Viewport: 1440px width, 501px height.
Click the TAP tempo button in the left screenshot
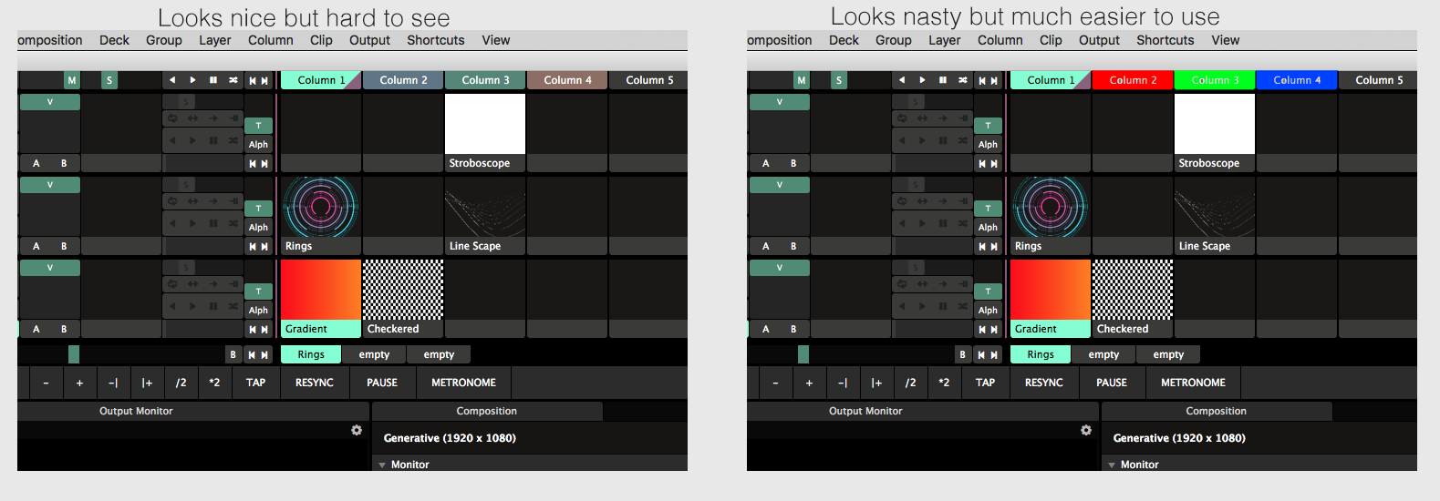point(255,383)
